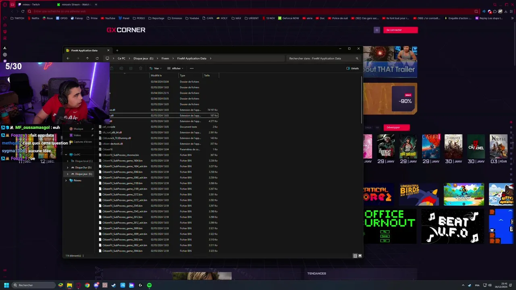This screenshot has width=516, height=290.
Task: Select CitizenFX_SubProcess_chrome.bin file
Action: (121, 155)
